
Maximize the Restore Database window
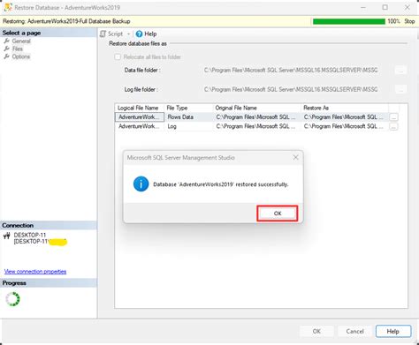click(385, 7)
